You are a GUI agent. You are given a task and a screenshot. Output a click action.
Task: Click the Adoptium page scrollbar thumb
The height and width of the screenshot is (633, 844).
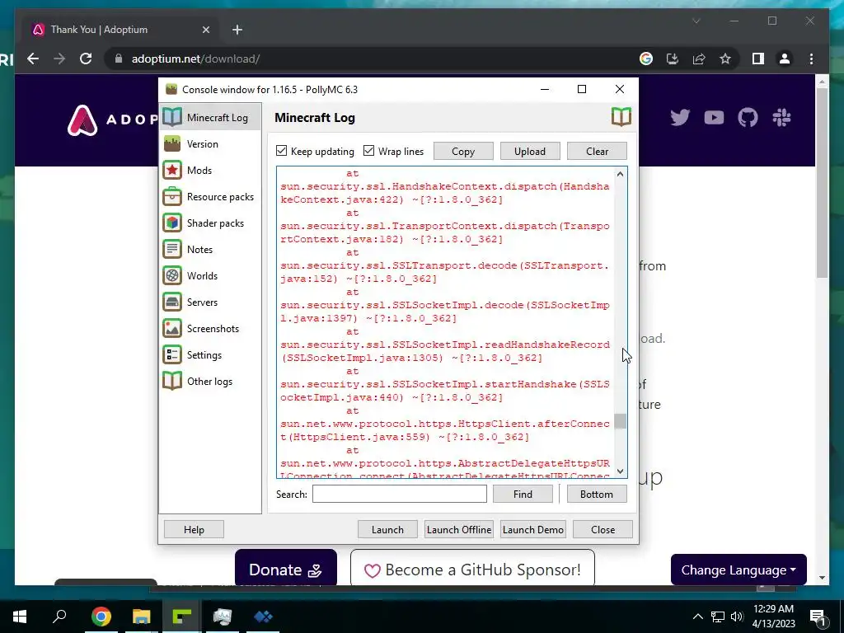pyautogui.click(x=822, y=183)
